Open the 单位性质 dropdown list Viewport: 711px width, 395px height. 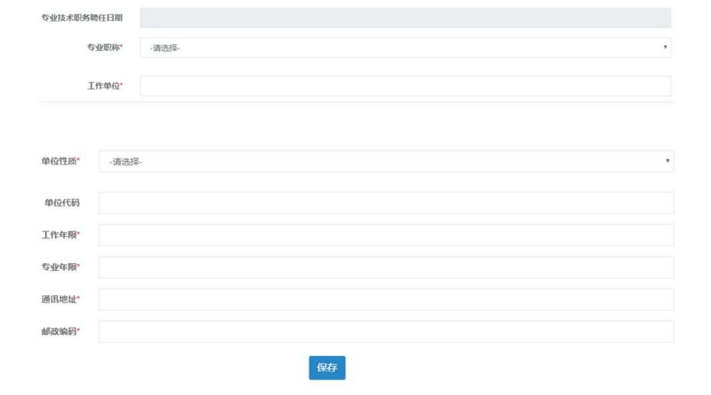pos(386,161)
